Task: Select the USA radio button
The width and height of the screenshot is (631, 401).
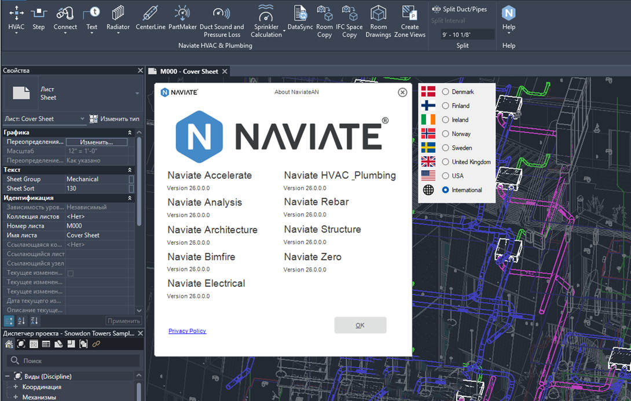Action: click(446, 176)
